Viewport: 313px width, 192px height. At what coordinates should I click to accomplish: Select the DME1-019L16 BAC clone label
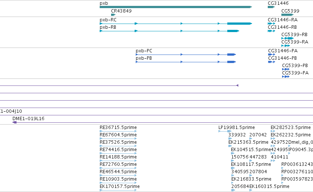pyautogui.click(x=28, y=119)
